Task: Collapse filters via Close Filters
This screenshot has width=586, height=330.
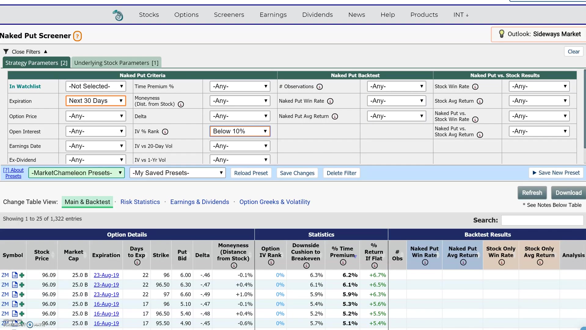Action: 26,52
